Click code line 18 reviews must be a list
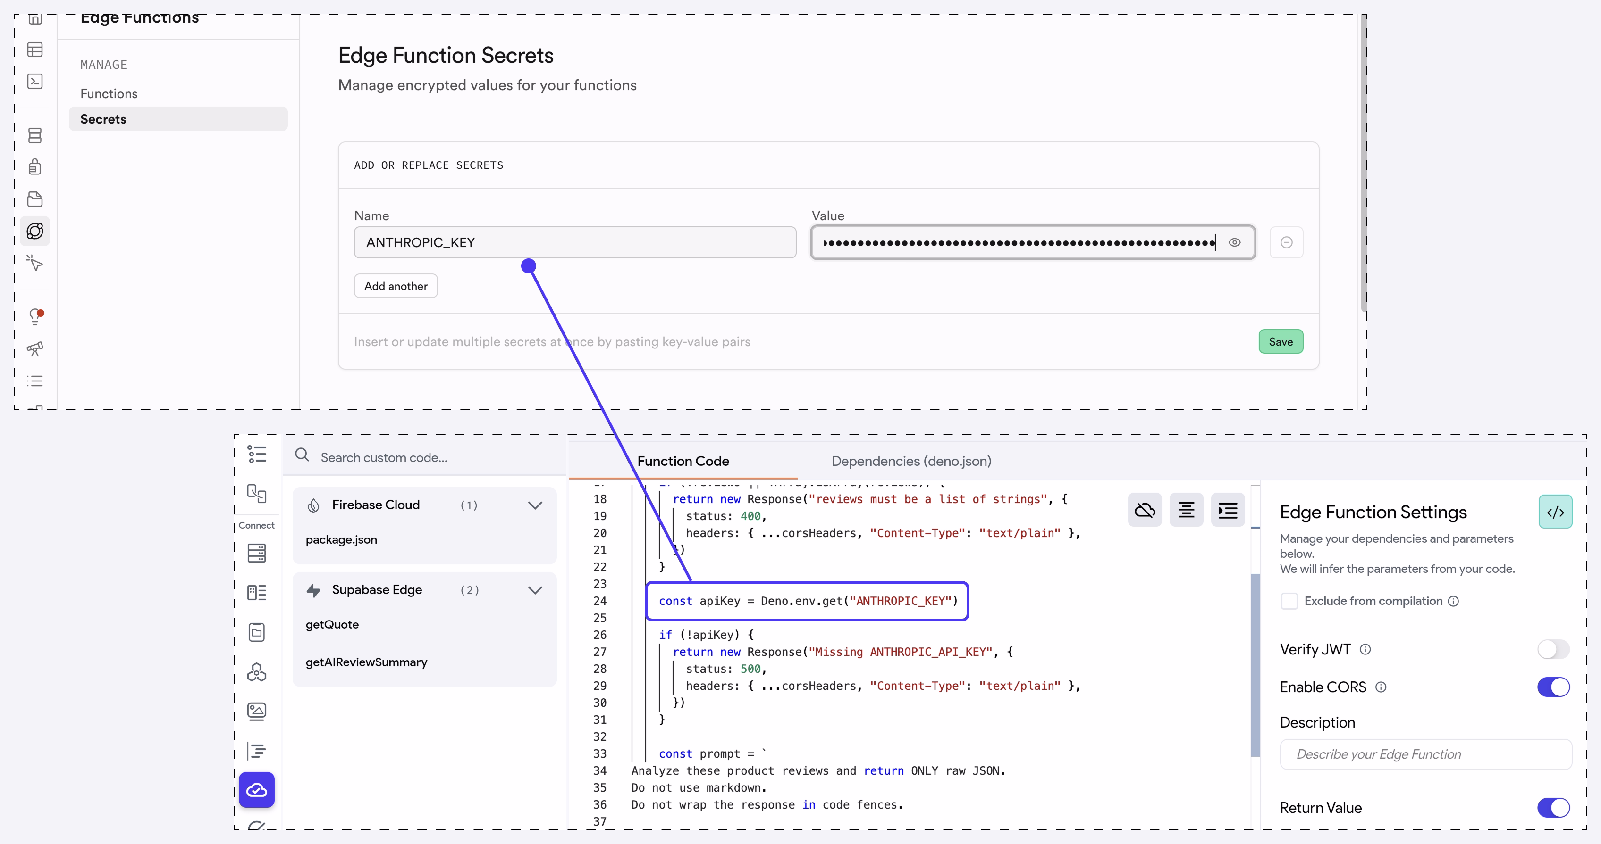The height and width of the screenshot is (844, 1601). tap(870, 499)
